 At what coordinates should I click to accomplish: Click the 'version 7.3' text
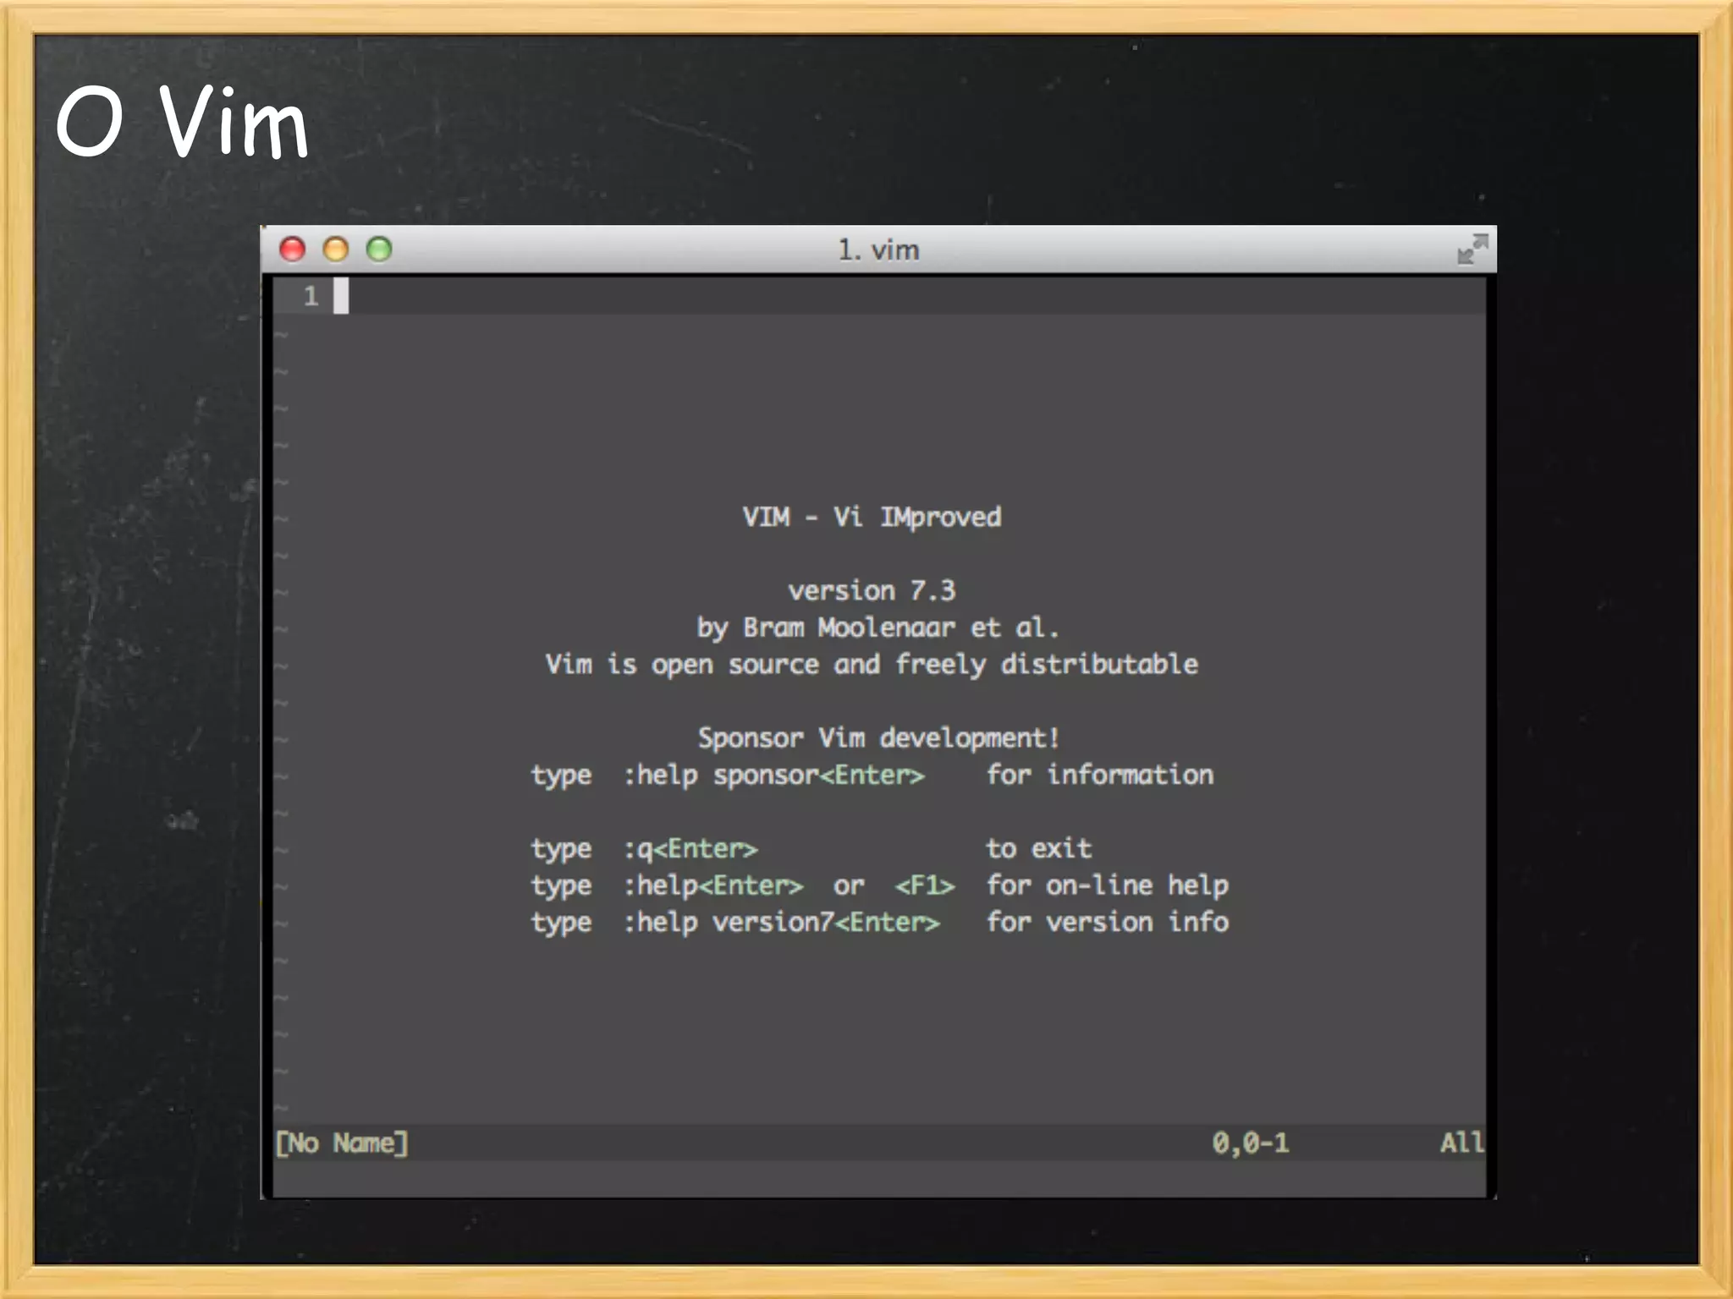point(872,590)
